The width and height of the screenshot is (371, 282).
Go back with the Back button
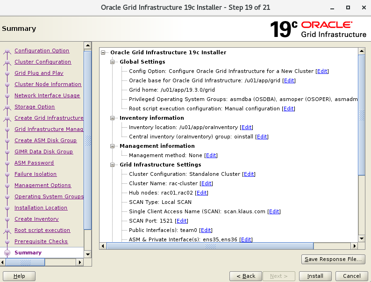coord(246,276)
